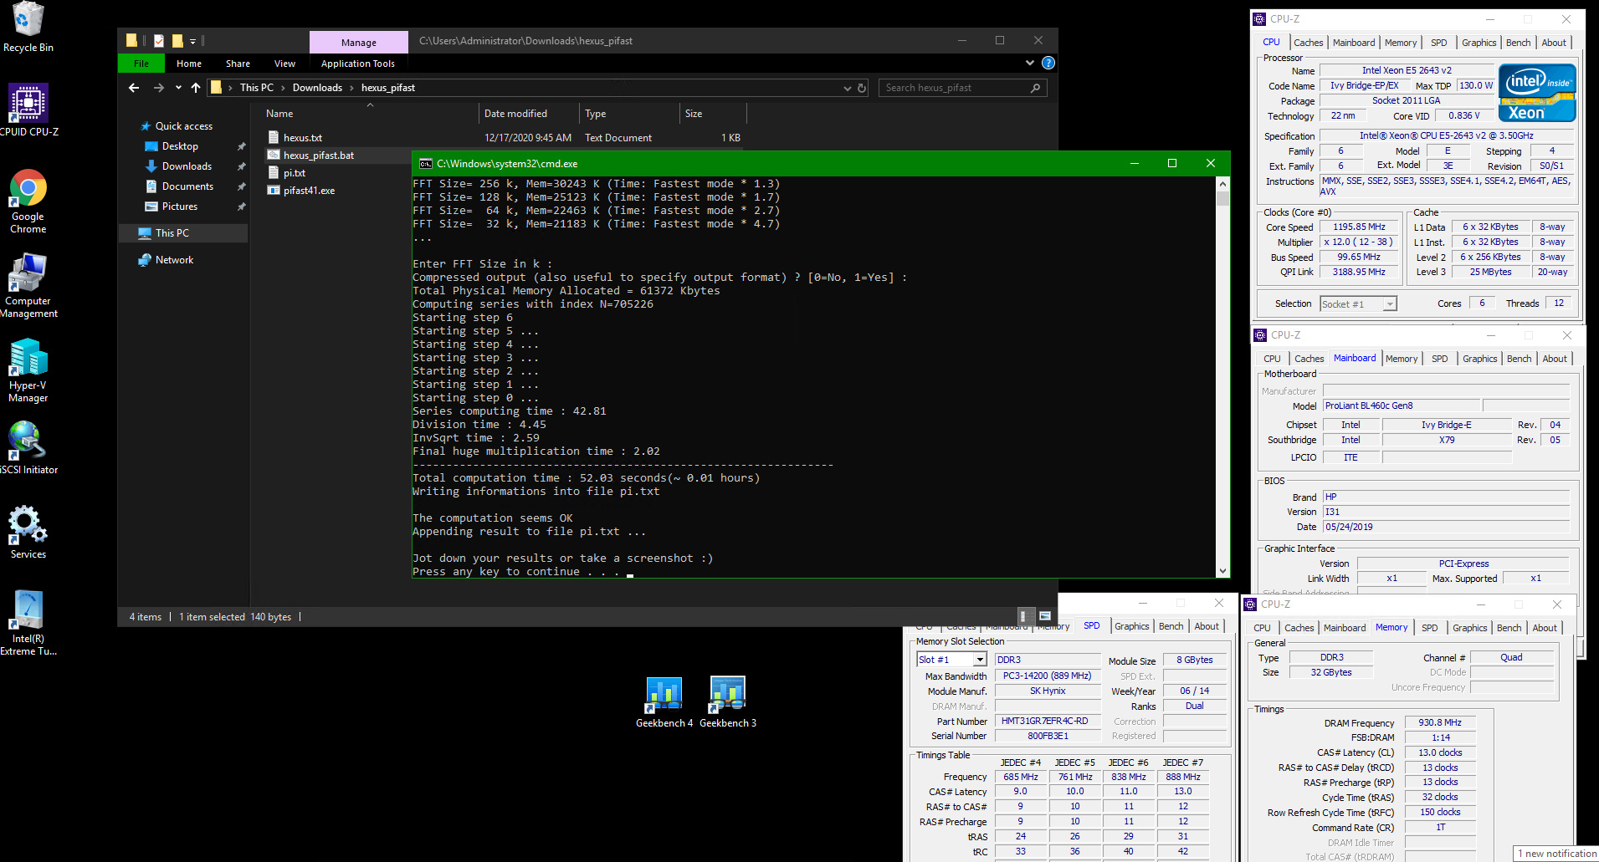The image size is (1599, 862).
Task: Open the Recycle Bin desktop icon
Action: point(28,27)
